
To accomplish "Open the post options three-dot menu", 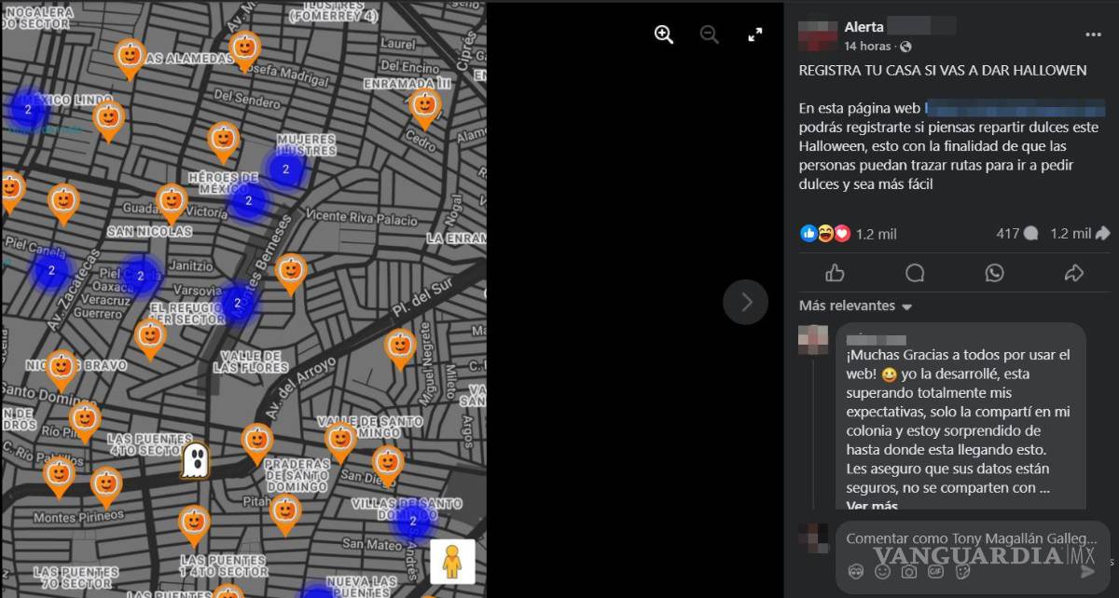I will (1093, 34).
